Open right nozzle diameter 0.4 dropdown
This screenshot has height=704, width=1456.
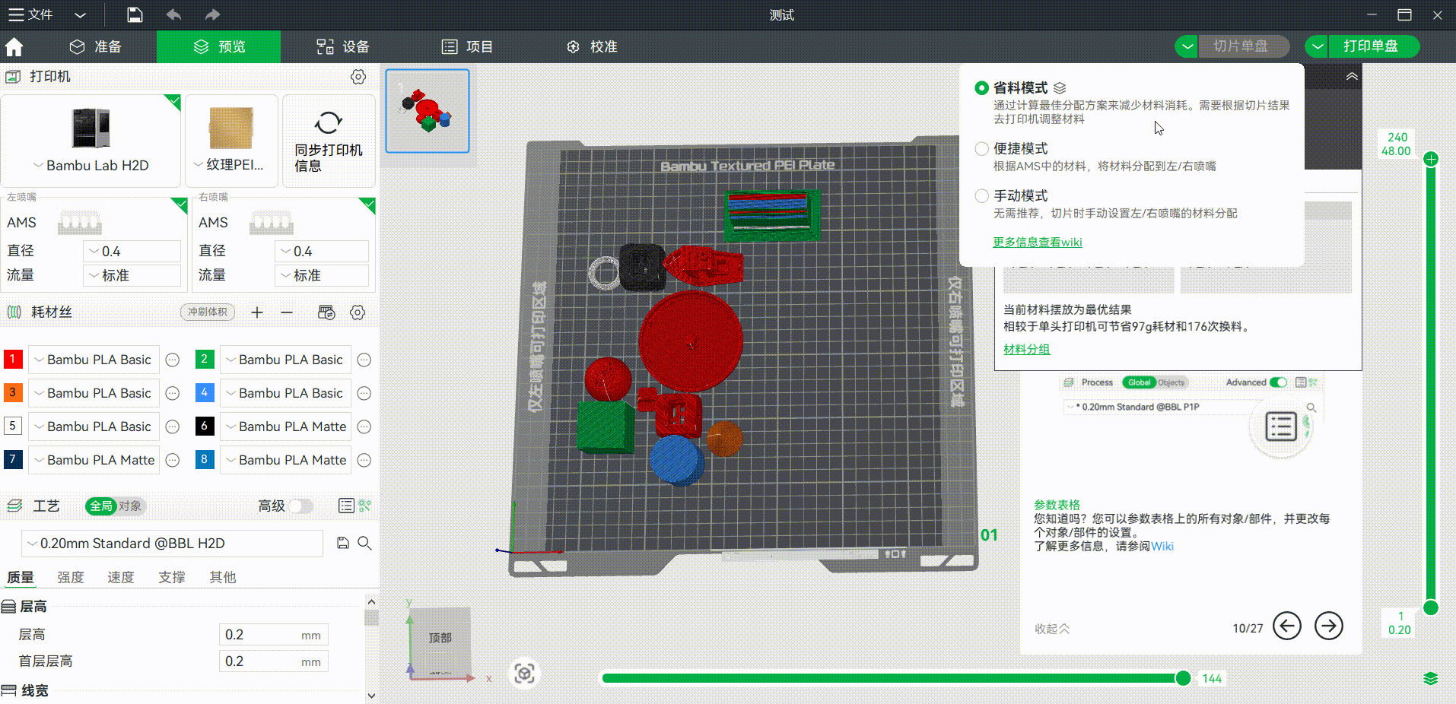click(322, 252)
